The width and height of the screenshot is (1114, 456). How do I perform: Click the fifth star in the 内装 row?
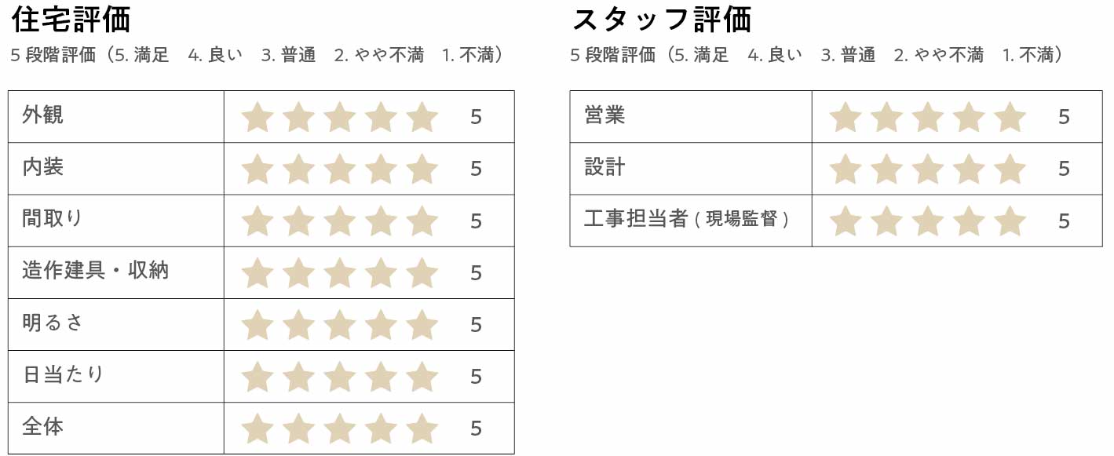(x=422, y=170)
